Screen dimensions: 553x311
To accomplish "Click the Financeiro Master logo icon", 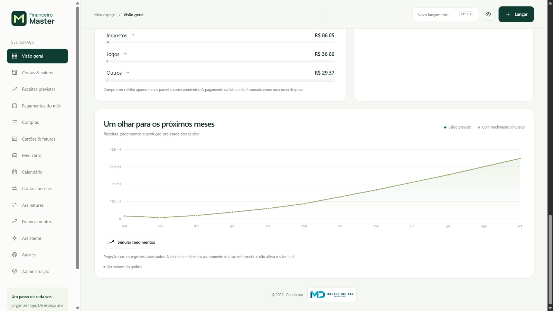I will [x=19, y=18].
